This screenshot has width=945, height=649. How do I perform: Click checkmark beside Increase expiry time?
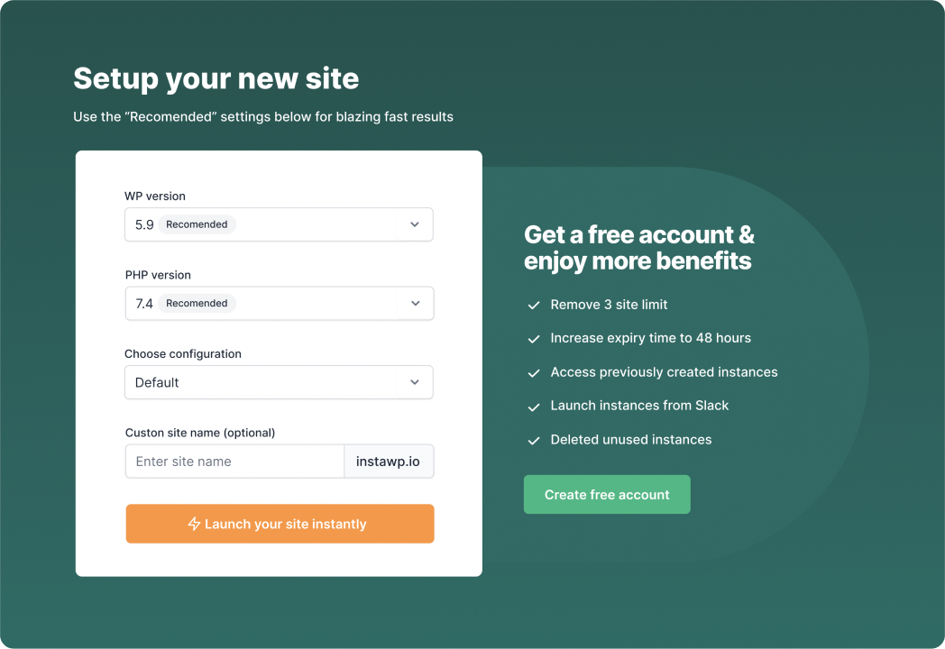click(534, 339)
